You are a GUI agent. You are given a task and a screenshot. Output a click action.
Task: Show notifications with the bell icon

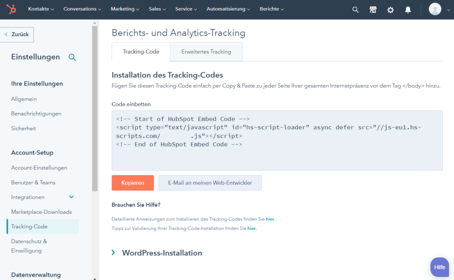(x=408, y=10)
